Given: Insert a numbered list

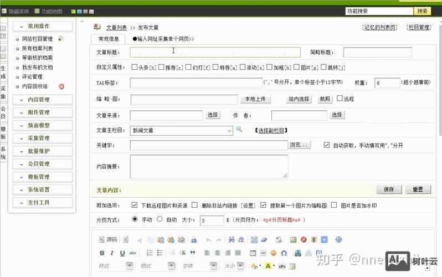Looking at the screenshot, I should pos(150,253).
